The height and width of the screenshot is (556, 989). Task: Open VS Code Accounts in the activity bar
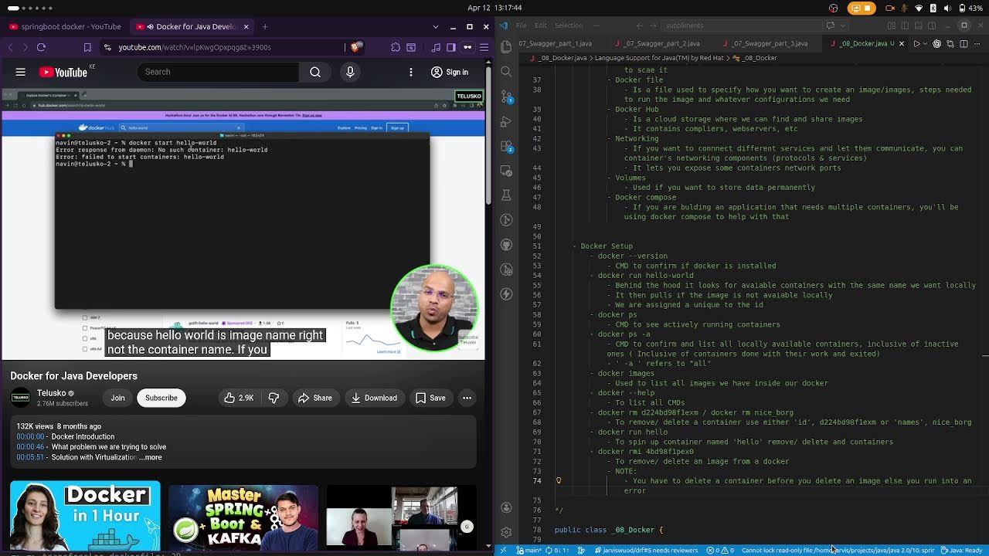tap(506, 507)
